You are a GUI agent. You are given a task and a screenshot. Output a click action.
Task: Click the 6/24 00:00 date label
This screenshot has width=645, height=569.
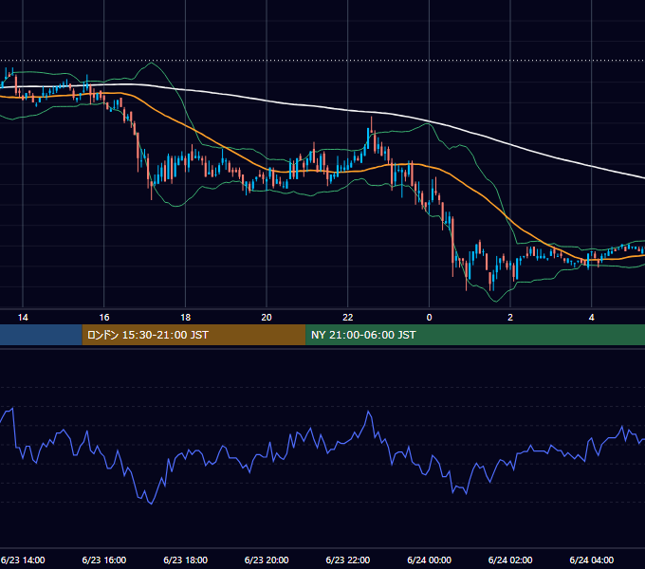pyautogui.click(x=429, y=560)
